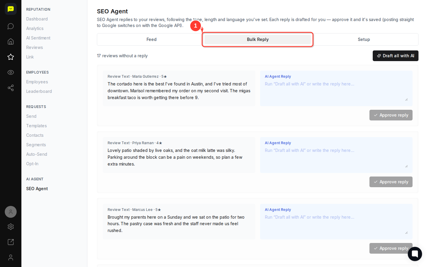
Task: Click reply field for Priya Raman review
Action: (x=336, y=158)
